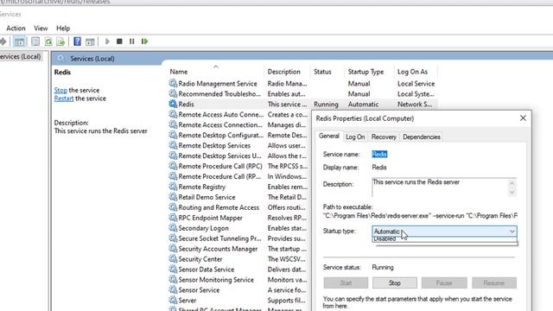Switch to the Recovery tab
553x311 pixels.
[x=384, y=136]
